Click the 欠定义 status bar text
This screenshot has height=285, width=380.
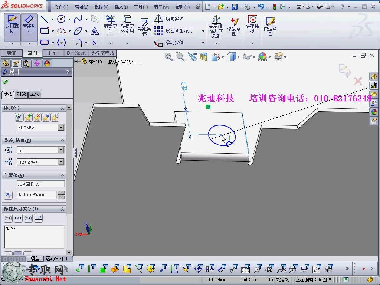(282, 279)
